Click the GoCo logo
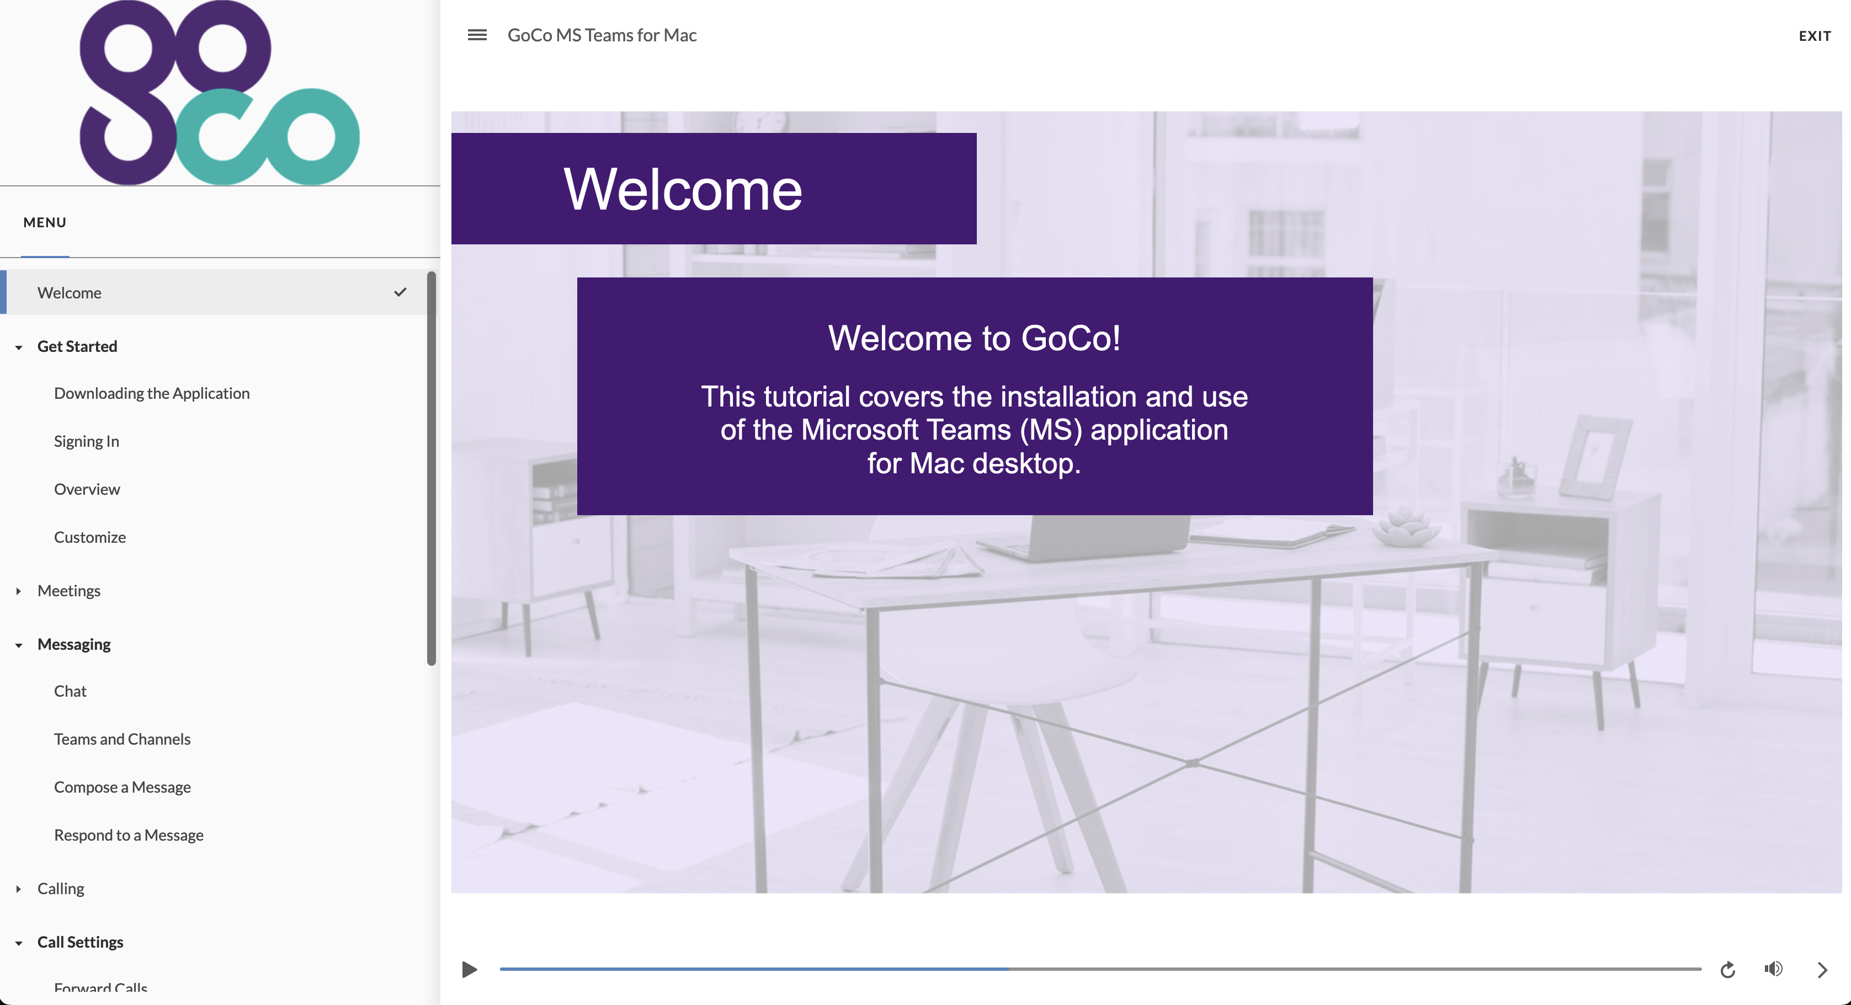 pyautogui.click(x=219, y=93)
